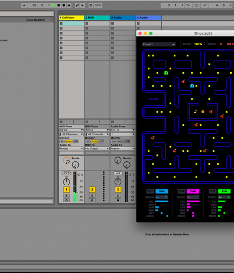Click first clip slot stop square of 3 Audio track
This screenshot has height=273, width=234.
pyautogui.click(x=112, y=23)
